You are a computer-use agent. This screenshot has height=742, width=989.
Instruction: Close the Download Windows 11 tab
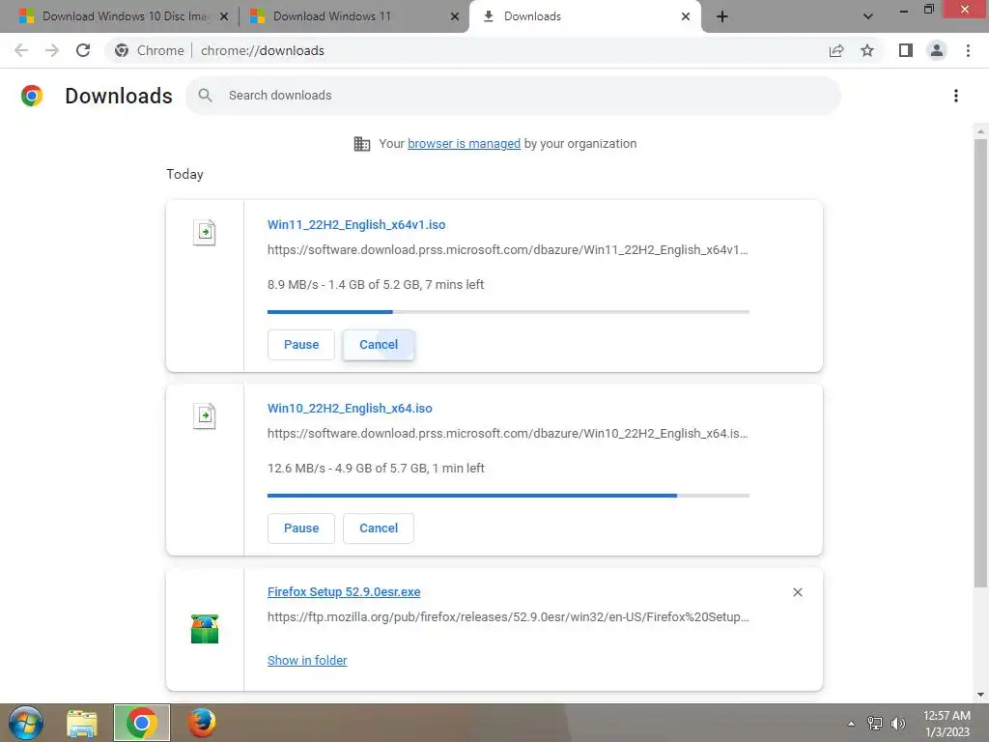455,16
